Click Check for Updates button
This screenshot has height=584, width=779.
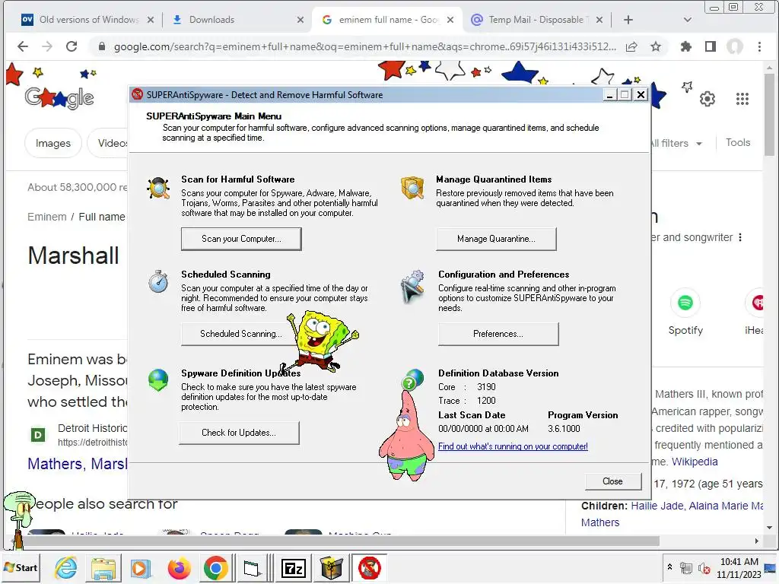click(239, 433)
